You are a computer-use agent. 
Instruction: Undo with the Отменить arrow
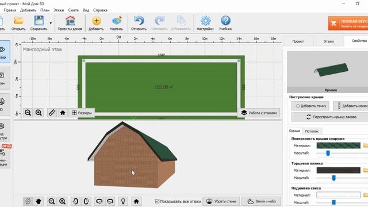[x=139, y=23]
